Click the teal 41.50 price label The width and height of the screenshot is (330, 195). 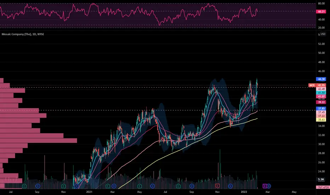[x=321, y=93]
